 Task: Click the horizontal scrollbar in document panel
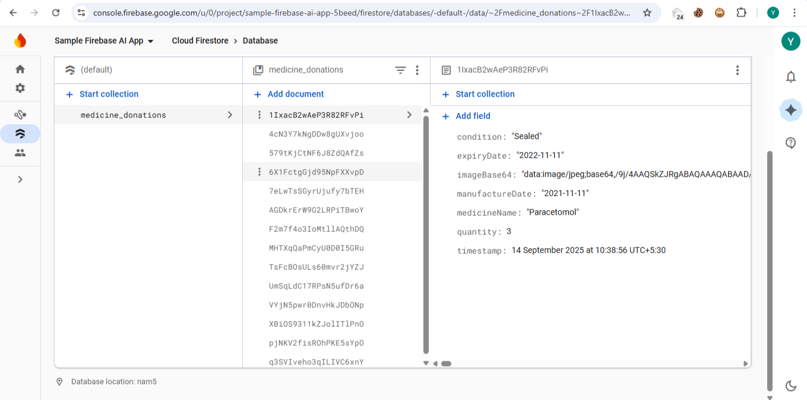[447, 364]
